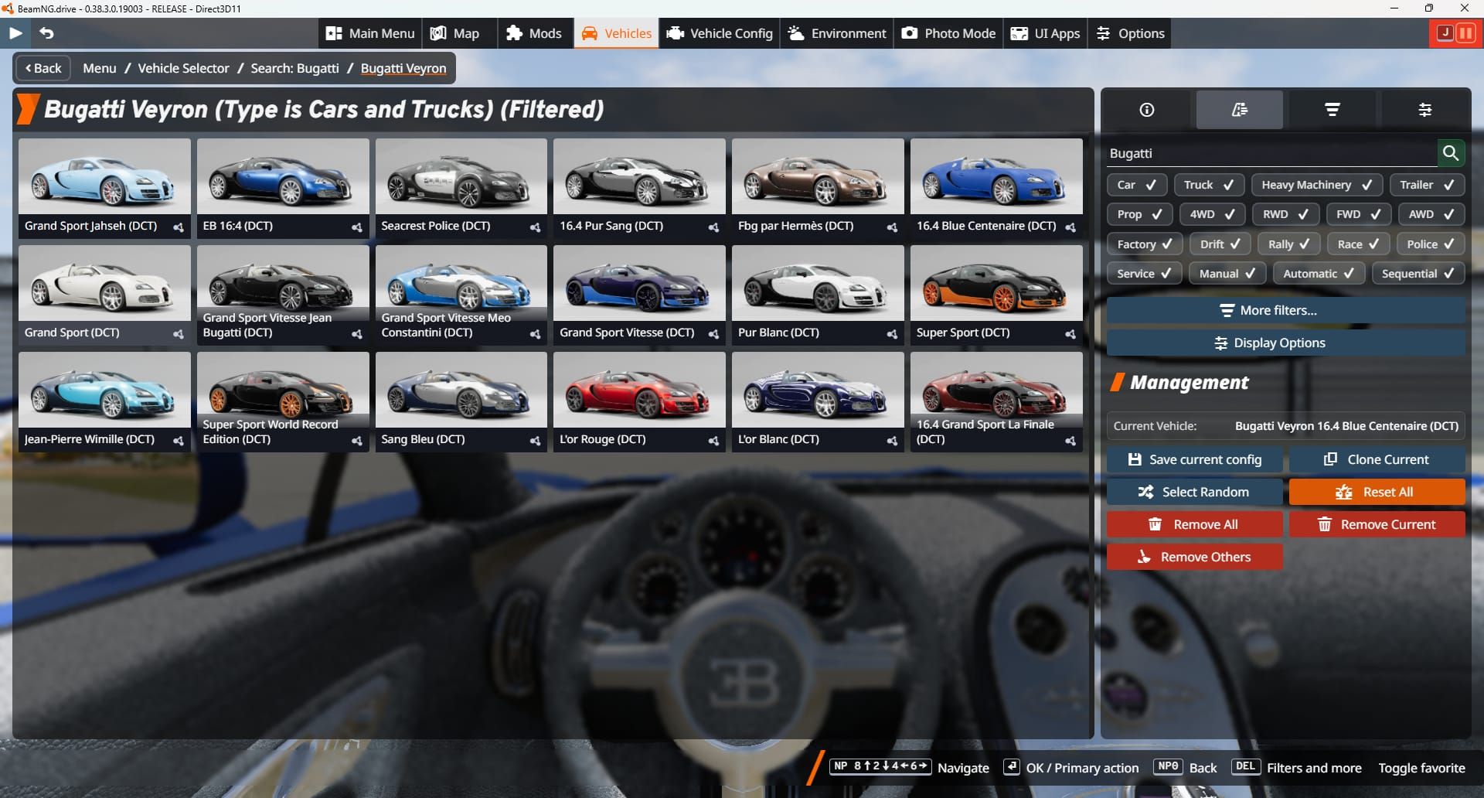Click the undo icon next to play

pyautogui.click(x=47, y=33)
